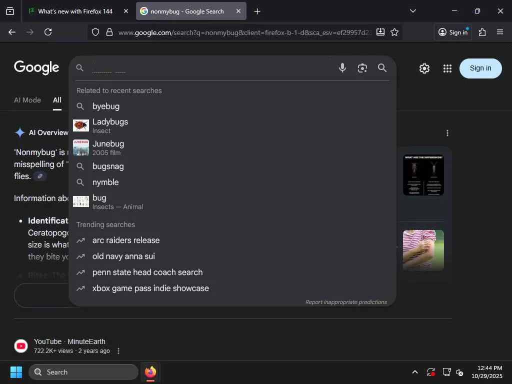Screen dimensions: 512x384
Task: Open the MinuteEarth result three-dot menu
Action: tap(118, 350)
